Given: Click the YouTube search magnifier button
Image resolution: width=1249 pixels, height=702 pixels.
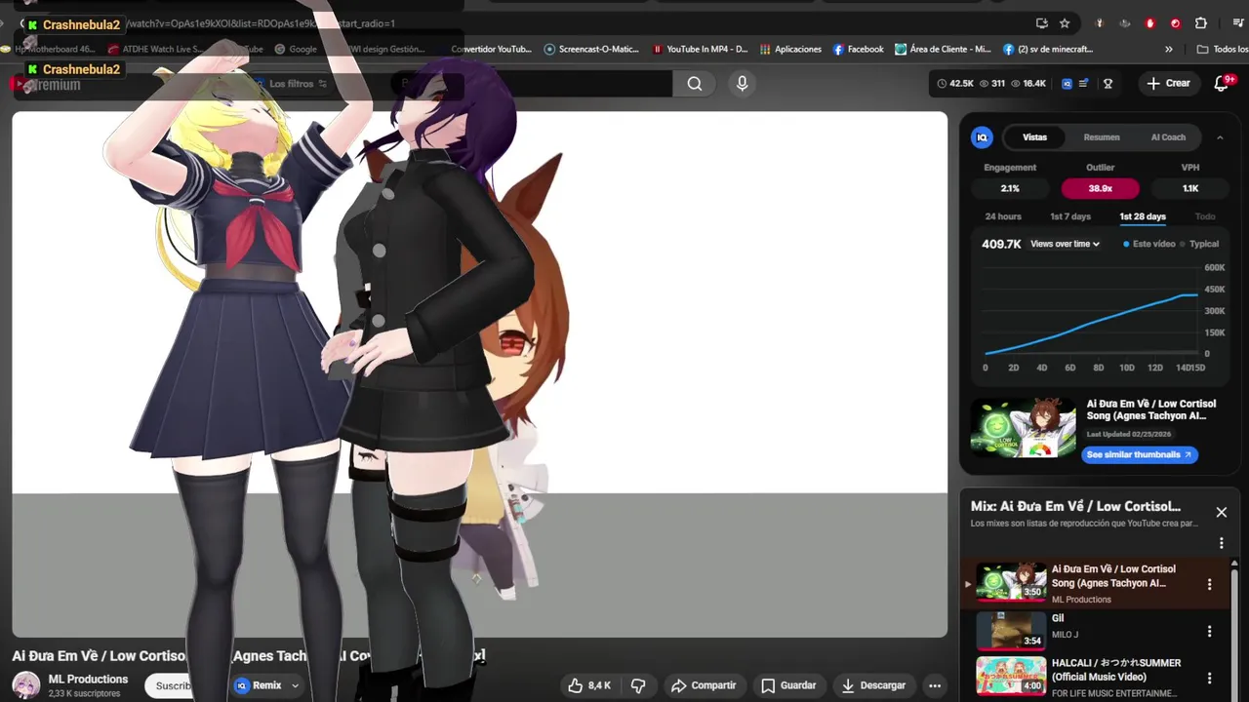Looking at the screenshot, I should (x=694, y=84).
